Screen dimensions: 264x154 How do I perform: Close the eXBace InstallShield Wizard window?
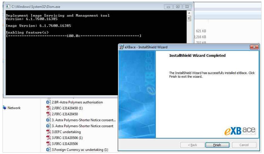[254, 47]
